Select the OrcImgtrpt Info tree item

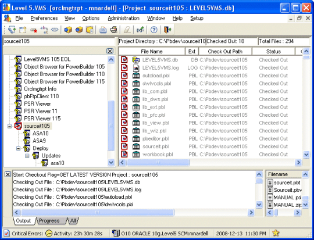tap(40, 89)
